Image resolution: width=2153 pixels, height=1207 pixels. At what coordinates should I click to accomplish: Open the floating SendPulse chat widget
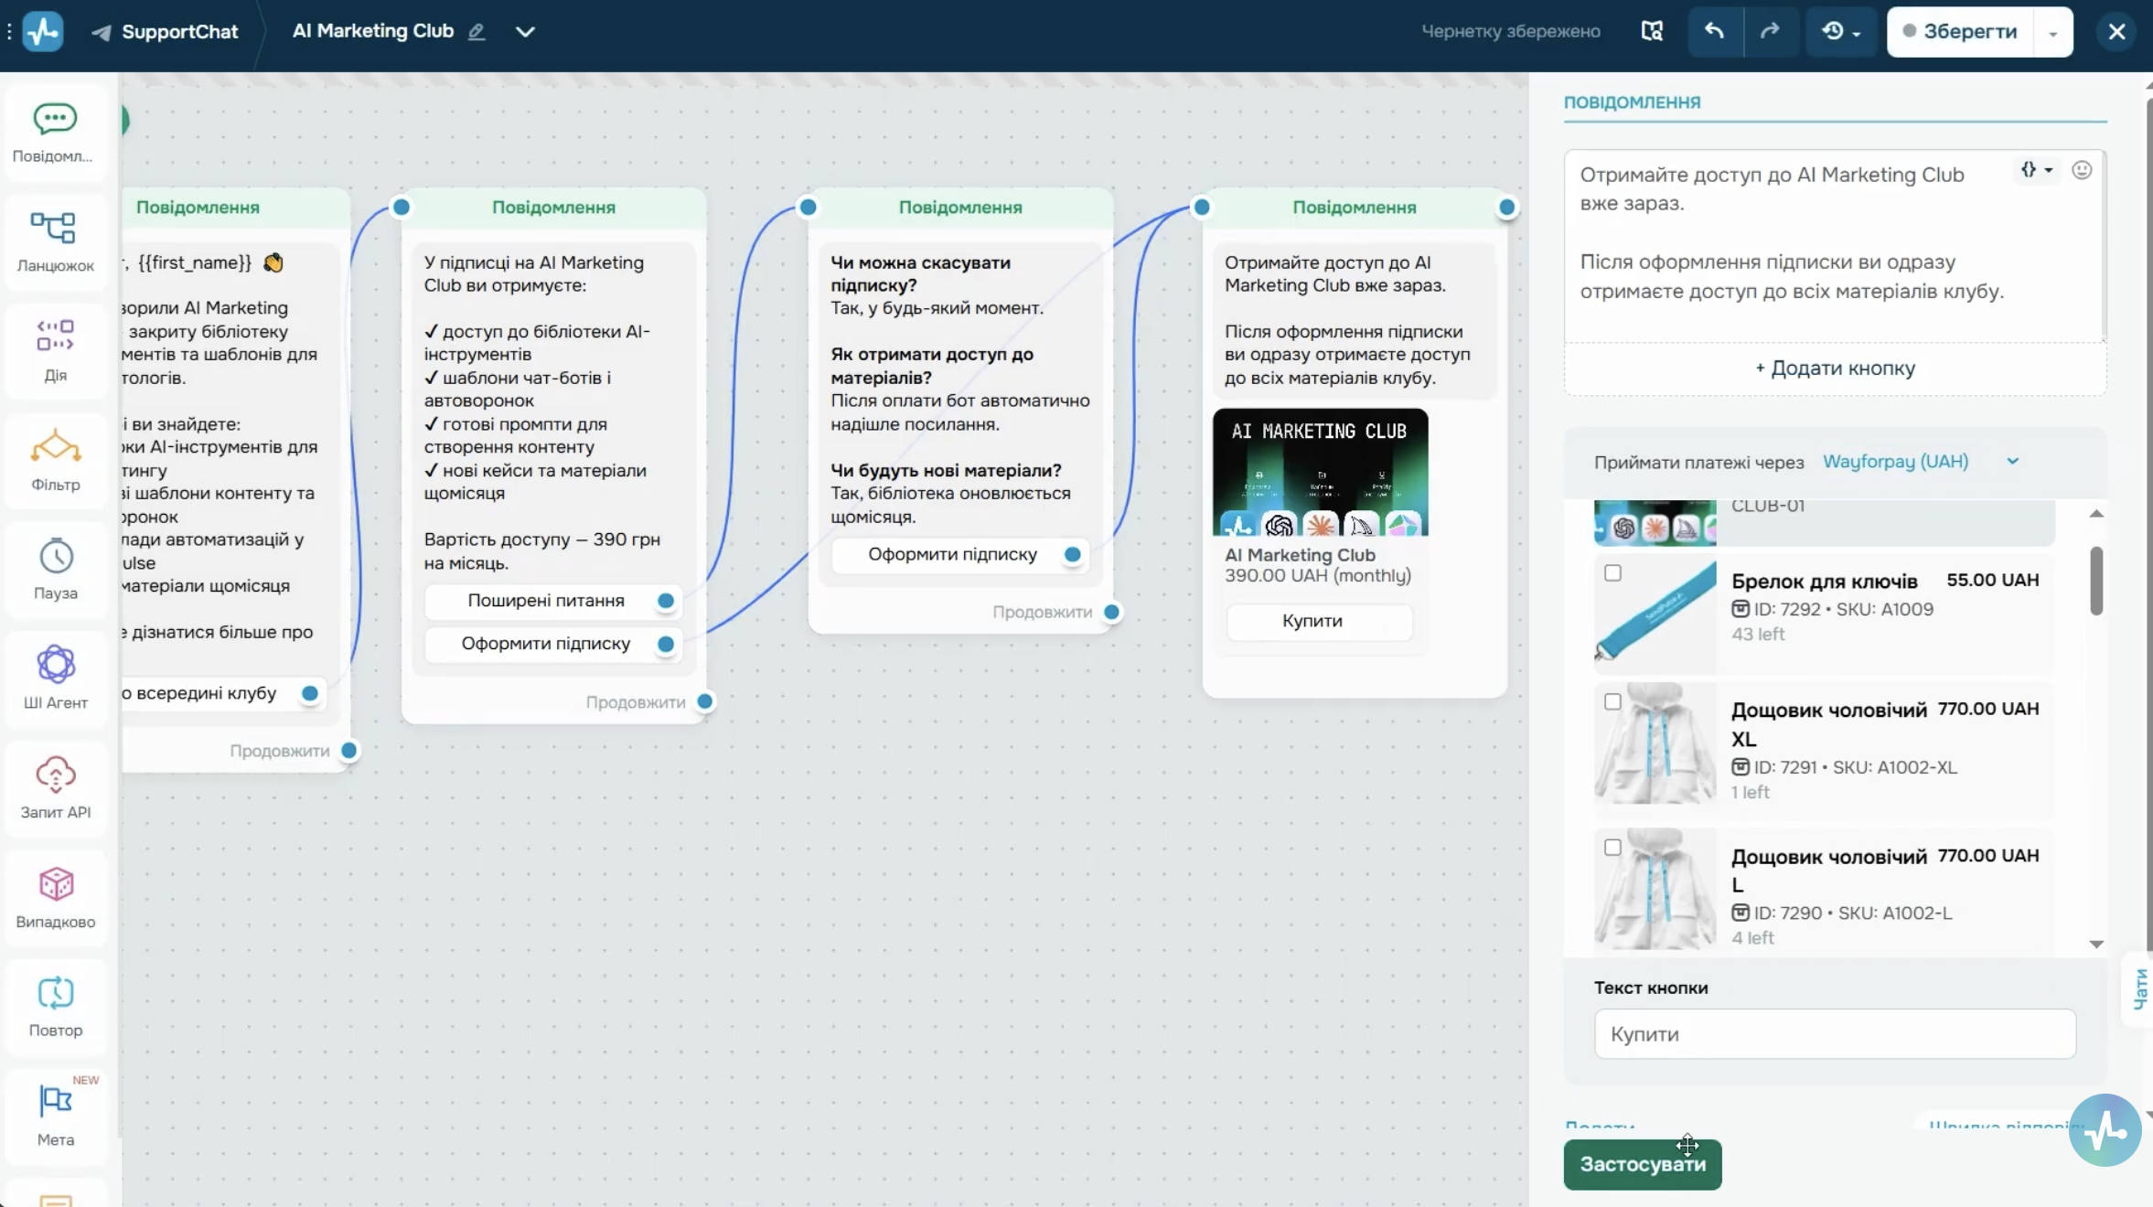pyautogui.click(x=2105, y=1130)
